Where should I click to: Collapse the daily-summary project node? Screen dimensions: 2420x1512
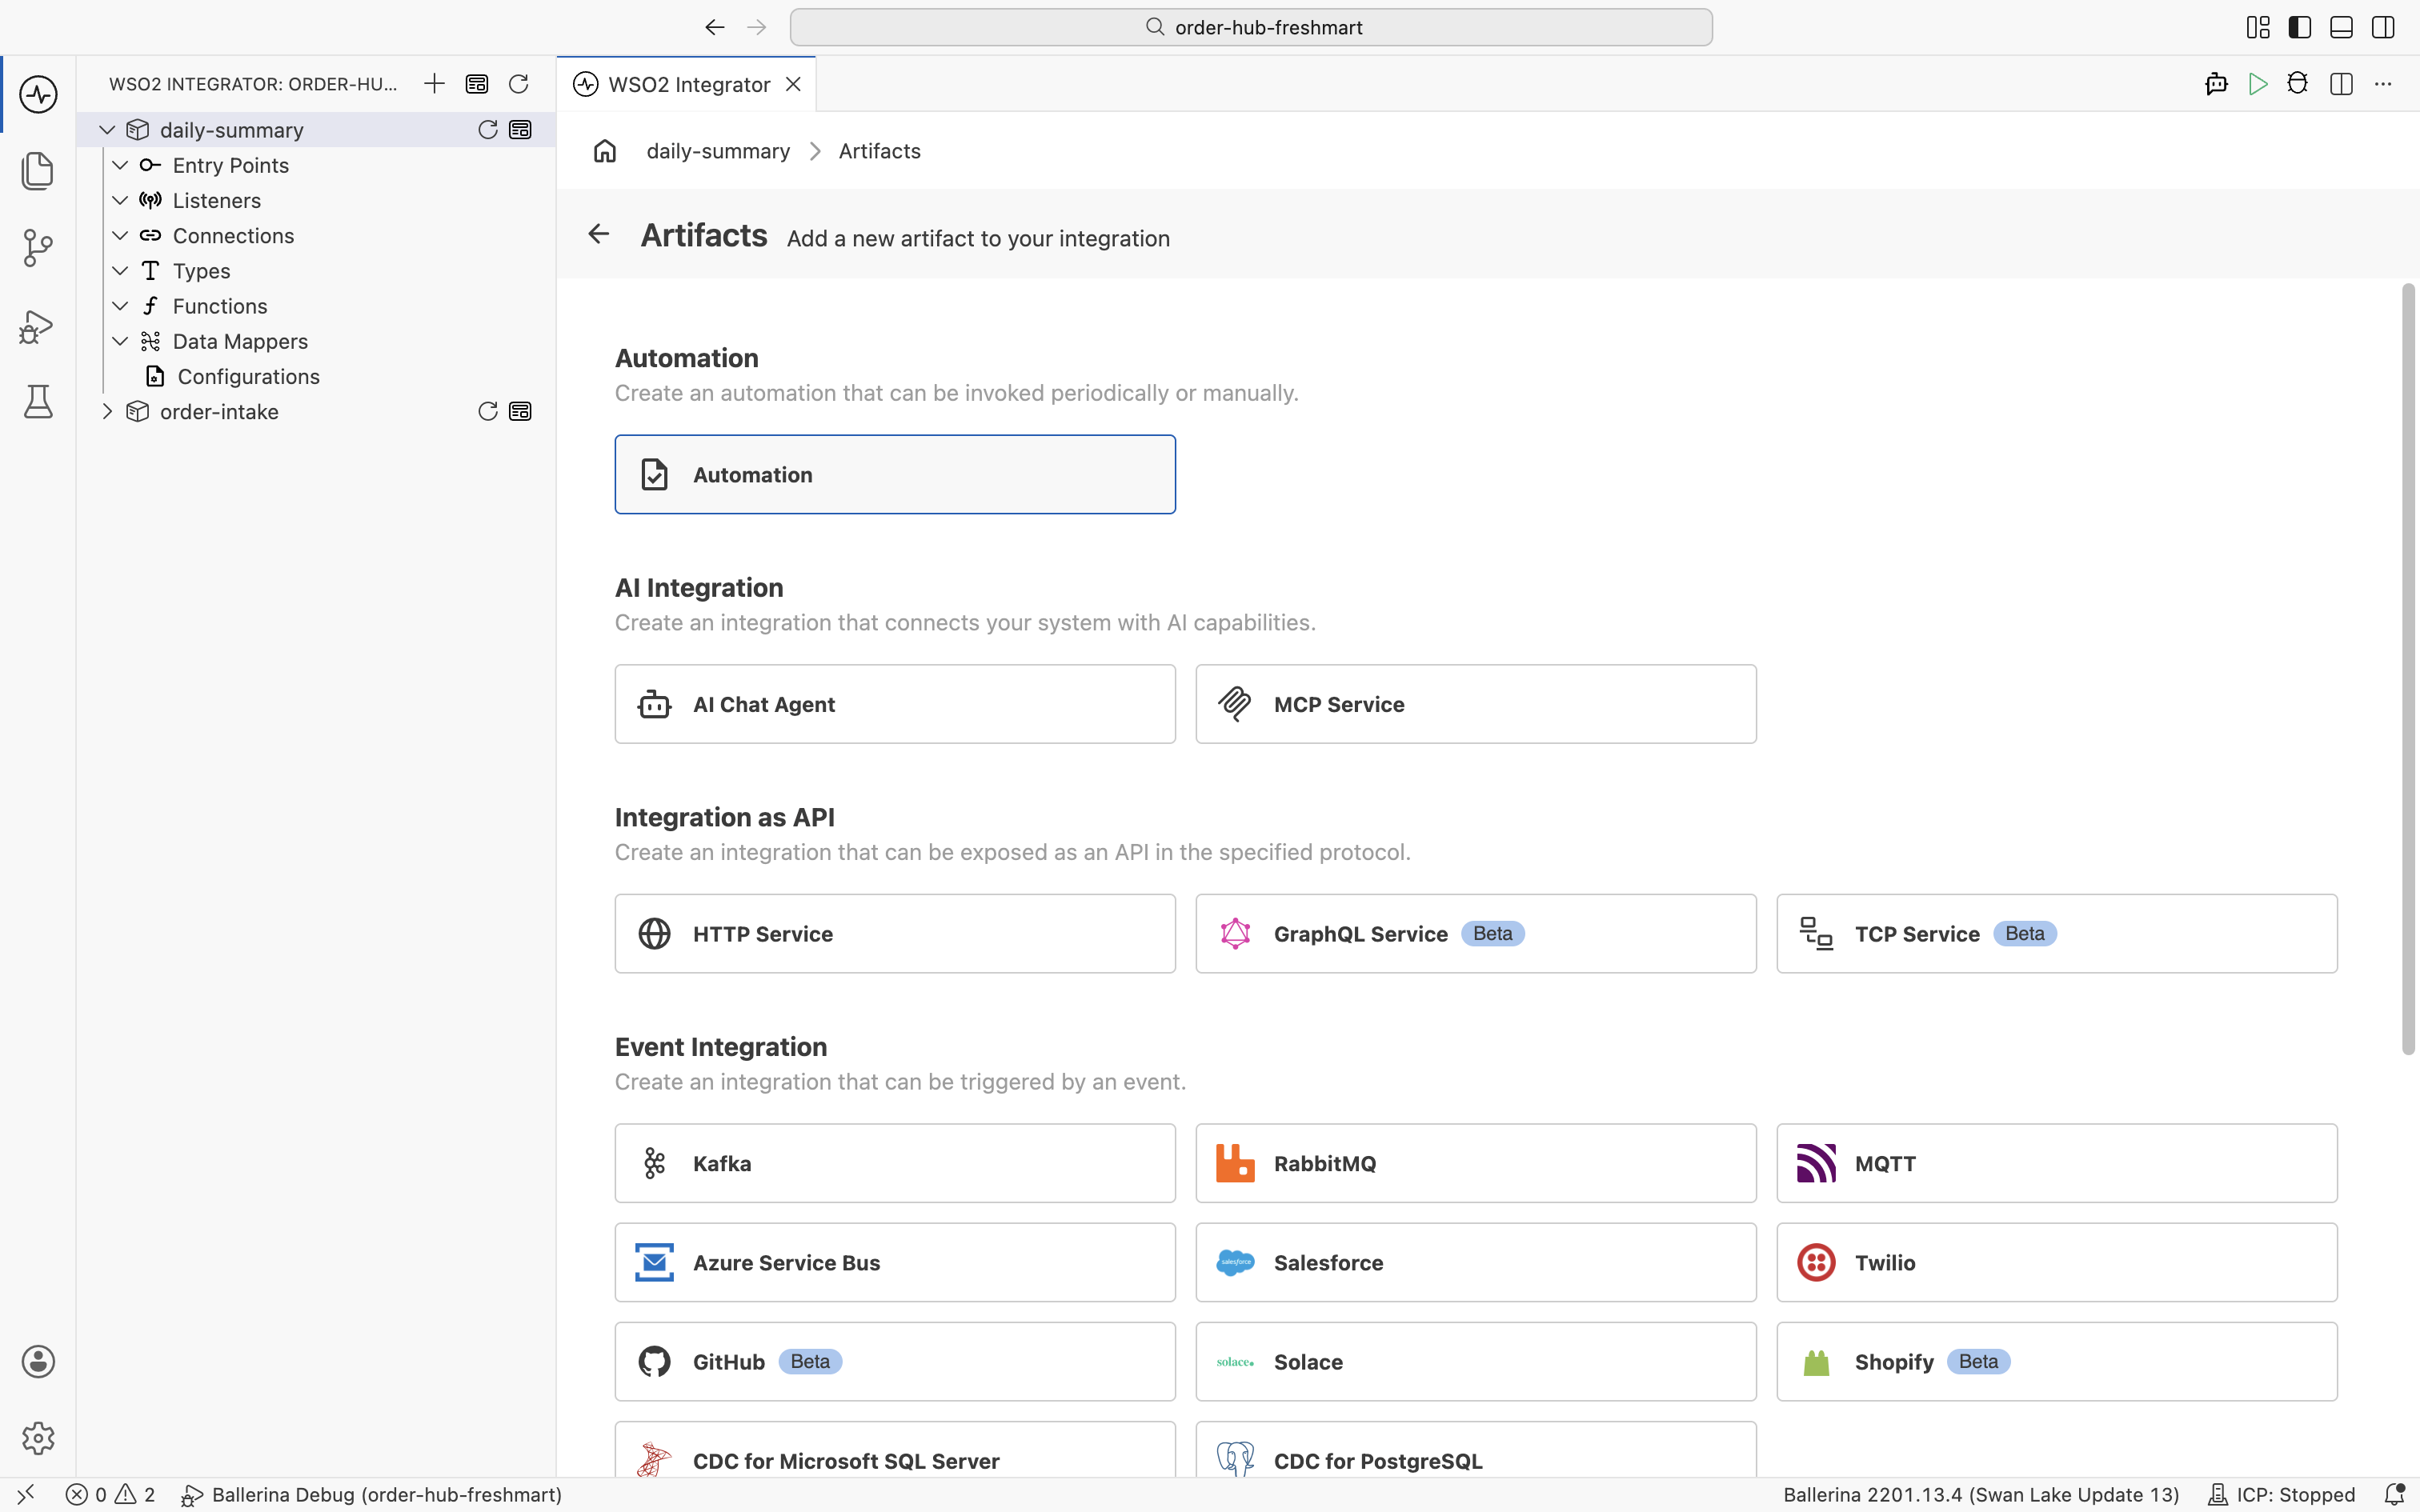(x=107, y=130)
